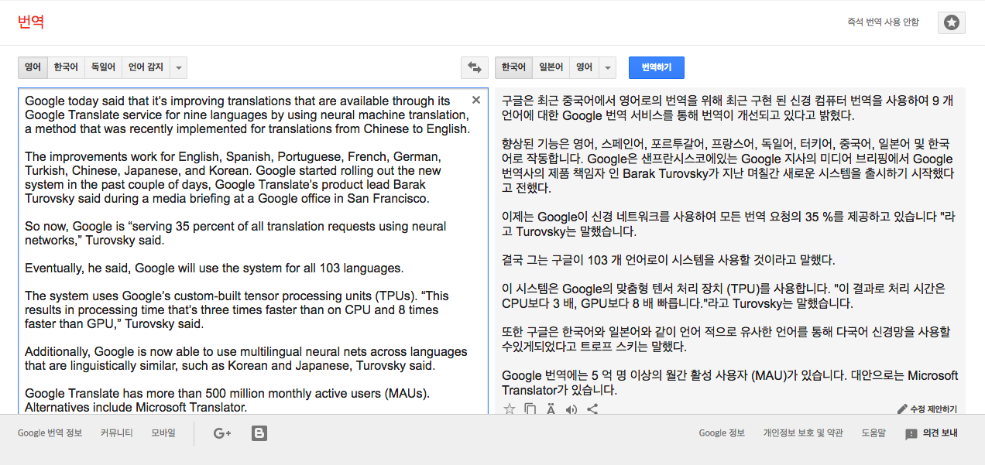
Task: Open the Blogger footer icon
Action: (259, 433)
